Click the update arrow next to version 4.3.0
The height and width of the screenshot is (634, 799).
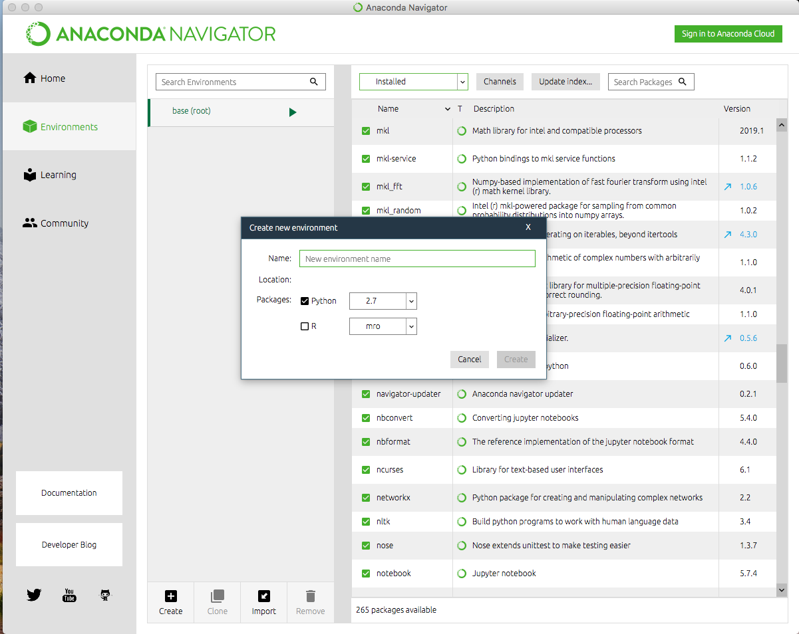click(728, 235)
